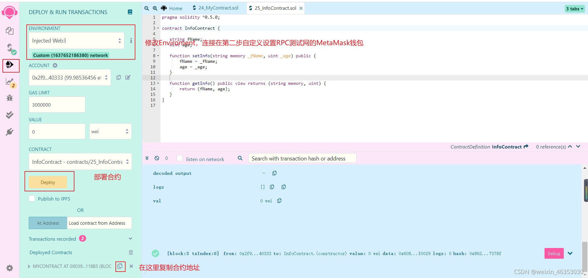The width and height of the screenshot is (588, 278).
Task: Click pending transactions counter 0
Action: (166, 158)
